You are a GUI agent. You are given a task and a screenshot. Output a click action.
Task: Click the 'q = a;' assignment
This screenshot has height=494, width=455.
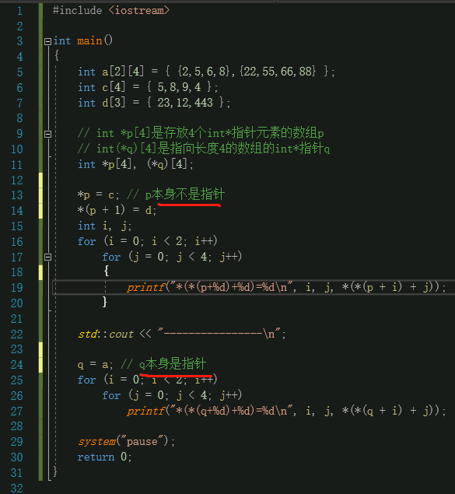tap(95, 365)
